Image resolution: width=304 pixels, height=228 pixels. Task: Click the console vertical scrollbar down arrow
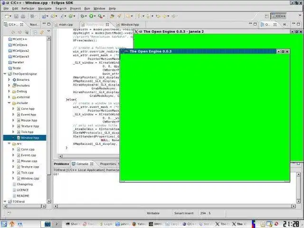[x=299, y=201]
